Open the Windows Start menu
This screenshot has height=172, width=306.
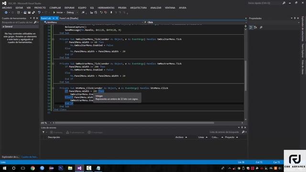pos(4,168)
